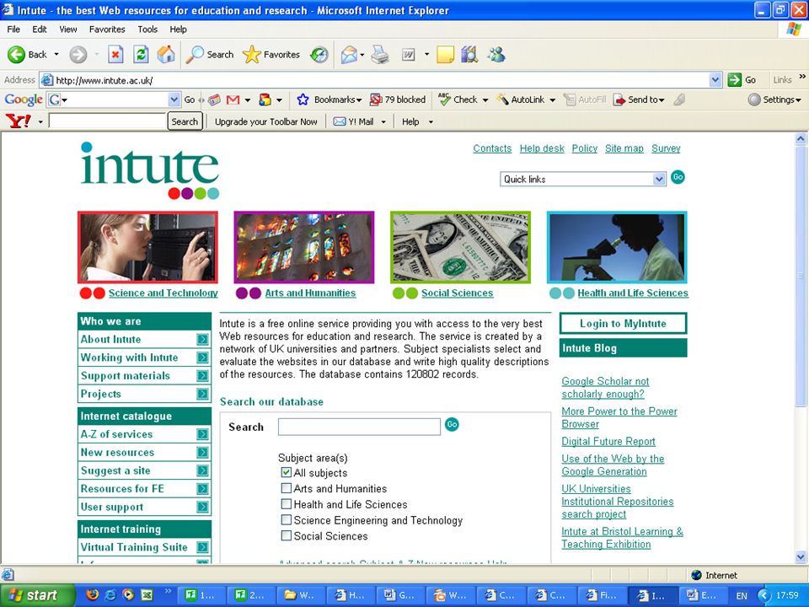809x607 pixels.
Task: Expand the Send to dropdown
Action: 662,100
